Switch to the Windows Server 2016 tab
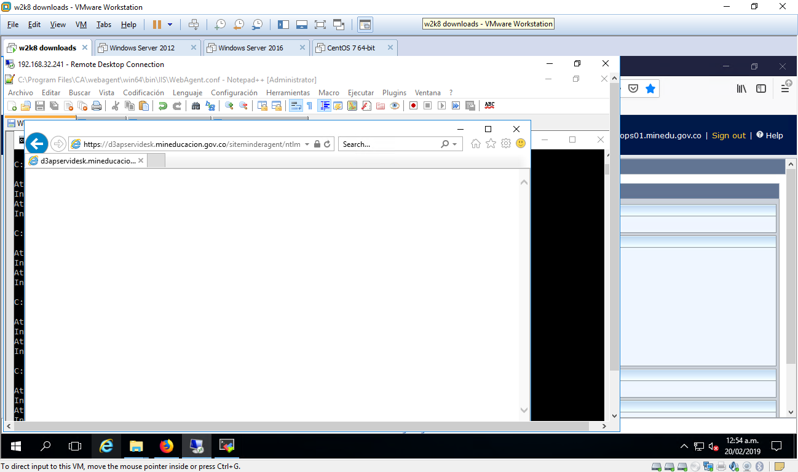 pos(255,48)
